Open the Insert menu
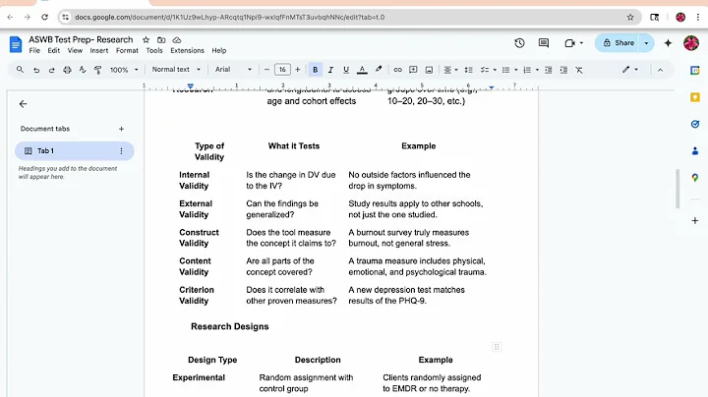This screenshot has width=708, height=397. pyautogui.click(x=99, y=50)
